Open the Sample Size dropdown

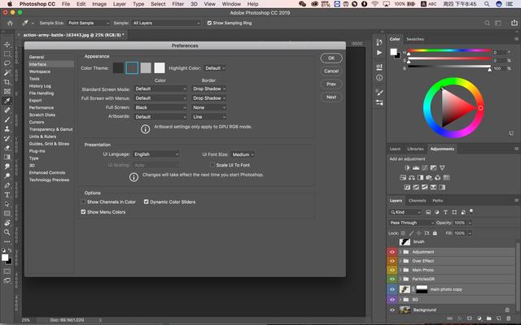coord(89,23)
